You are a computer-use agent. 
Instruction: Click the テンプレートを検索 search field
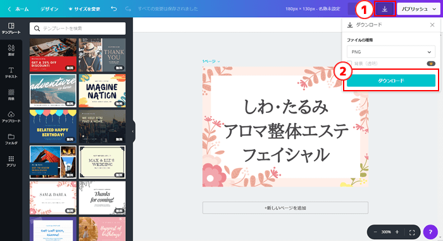point(78,29)
